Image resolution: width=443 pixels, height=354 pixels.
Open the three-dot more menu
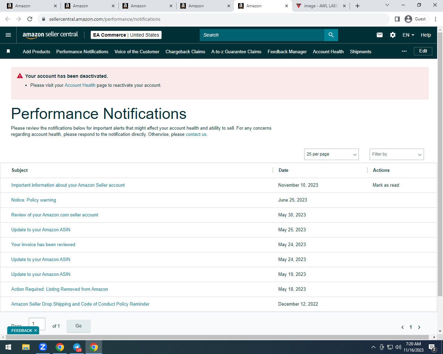(404, 51)
